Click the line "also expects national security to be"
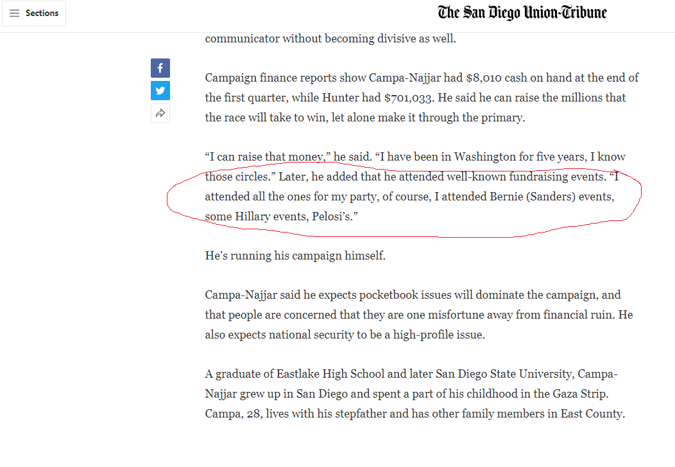 click(345, 334)
